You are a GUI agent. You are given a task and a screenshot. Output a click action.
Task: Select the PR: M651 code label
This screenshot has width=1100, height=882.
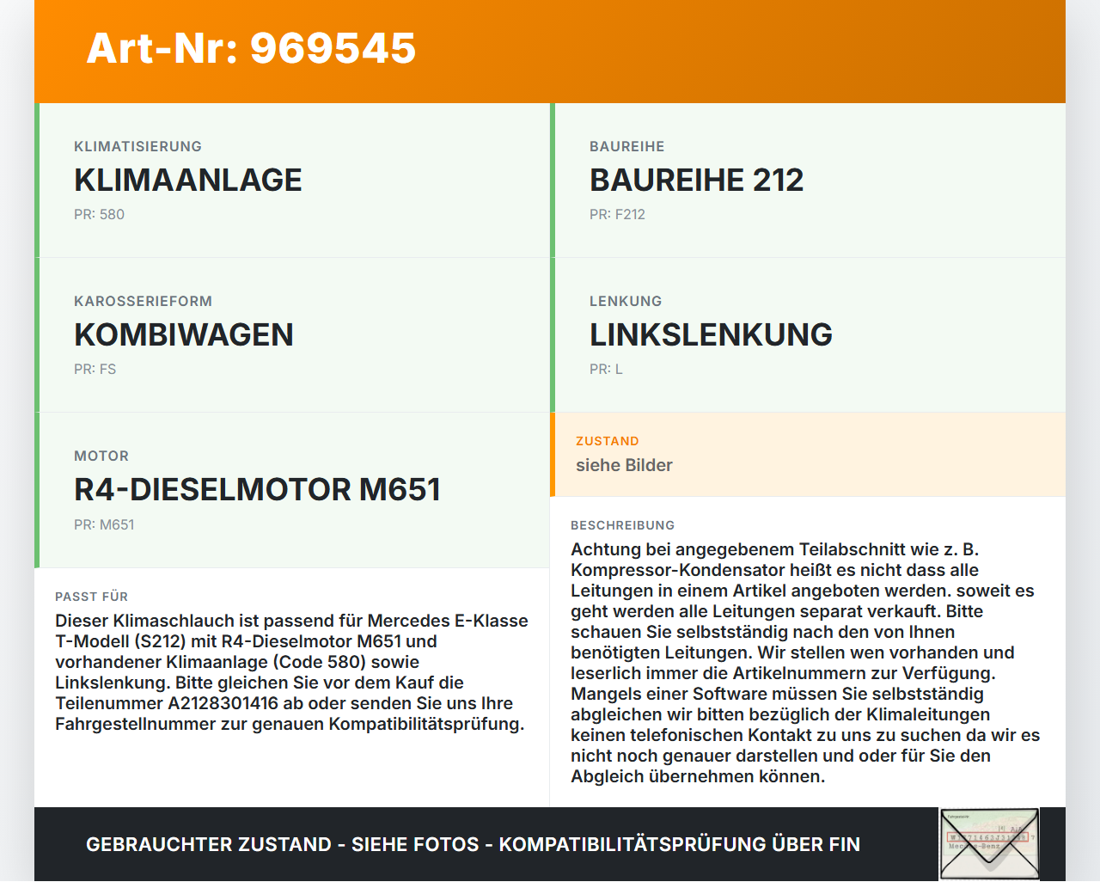coord(104,524)
